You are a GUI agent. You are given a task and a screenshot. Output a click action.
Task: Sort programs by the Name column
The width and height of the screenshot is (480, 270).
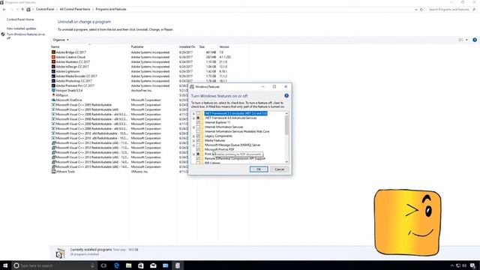(x=55, y=46)
